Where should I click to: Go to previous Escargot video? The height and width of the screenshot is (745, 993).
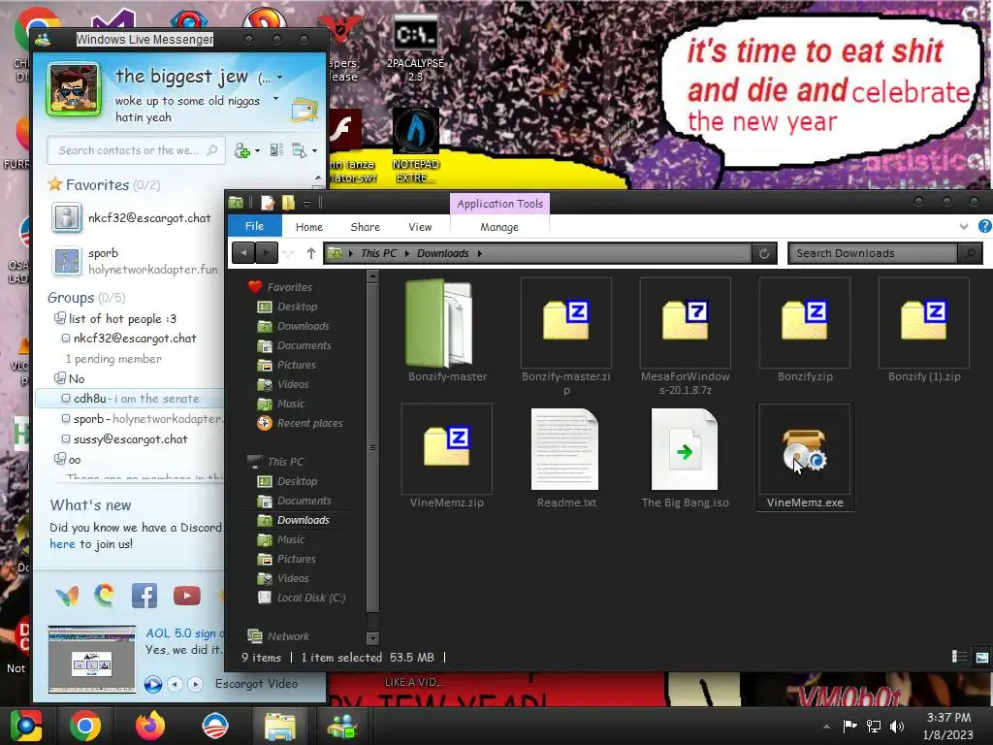[176, 684]
